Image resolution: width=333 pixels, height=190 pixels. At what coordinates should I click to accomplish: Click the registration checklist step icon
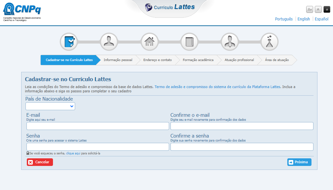[x=69, y=42]
